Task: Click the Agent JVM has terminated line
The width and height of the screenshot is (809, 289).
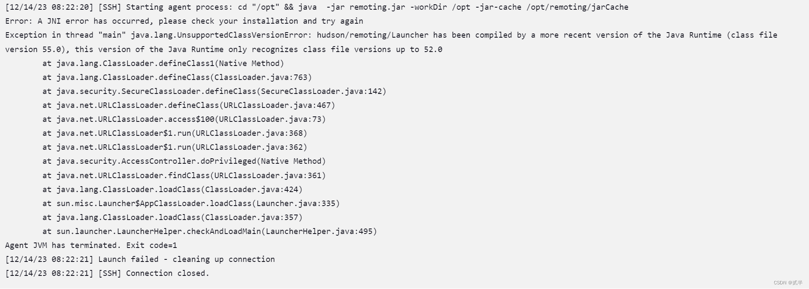Action: point(91,245)
